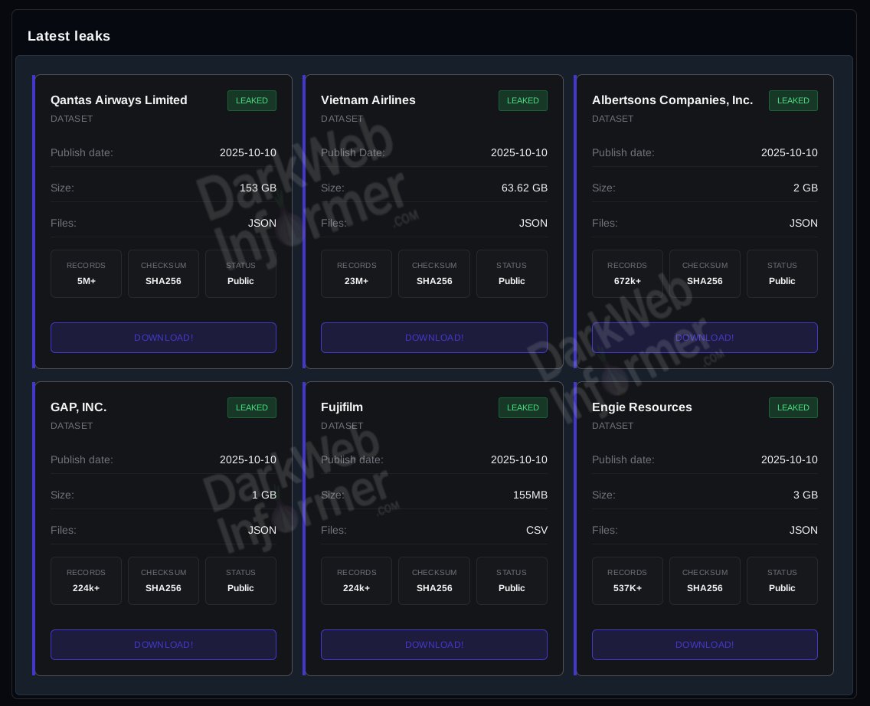
Task: Open the Vietnam Airlines leak entry
Action: pyautogui.click(x=368, y=100)
